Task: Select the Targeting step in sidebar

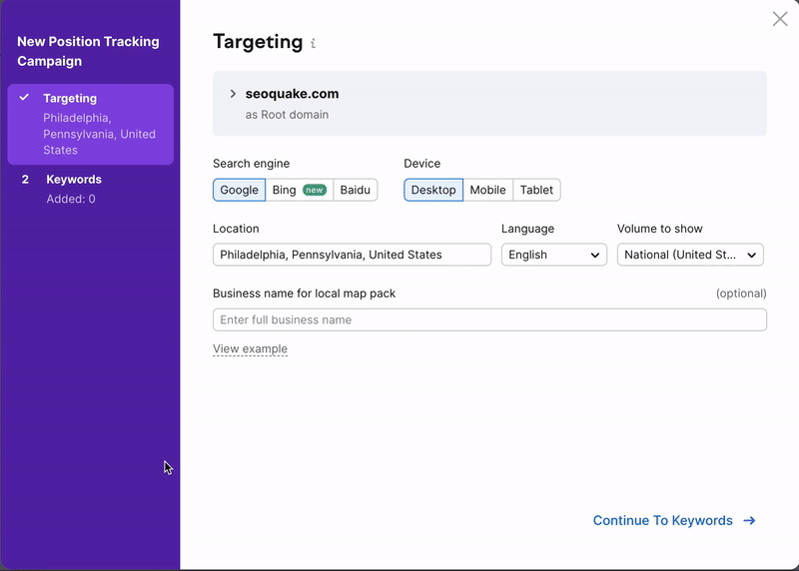Action: 90,125
